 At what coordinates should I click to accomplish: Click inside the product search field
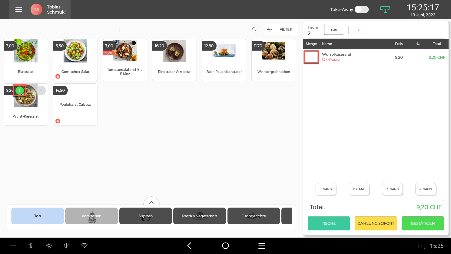click(x=189, y=29)
